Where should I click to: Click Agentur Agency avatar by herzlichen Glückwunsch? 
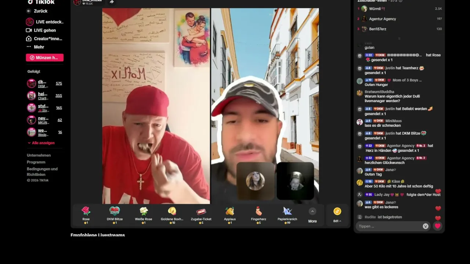point(359,159)
